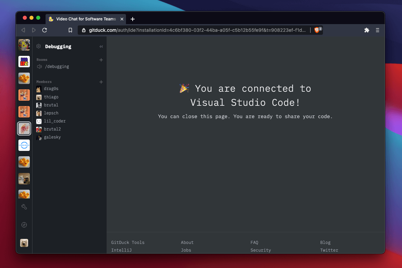Open the Blog footer link
Screen dimensions: 402x268
coord(325,243)
